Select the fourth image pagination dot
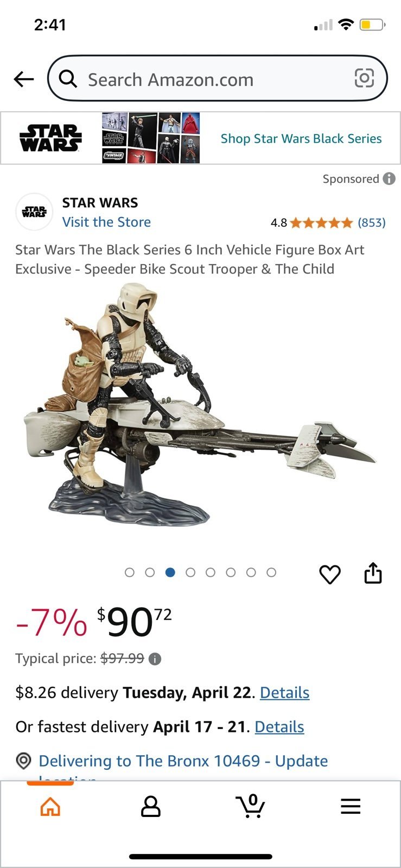The height and width of the screenshot is (868, 401). click(x=190, y=572)
